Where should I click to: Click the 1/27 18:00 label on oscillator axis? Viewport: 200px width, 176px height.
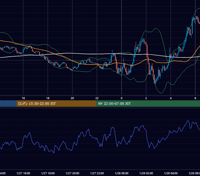click(48, 173)
